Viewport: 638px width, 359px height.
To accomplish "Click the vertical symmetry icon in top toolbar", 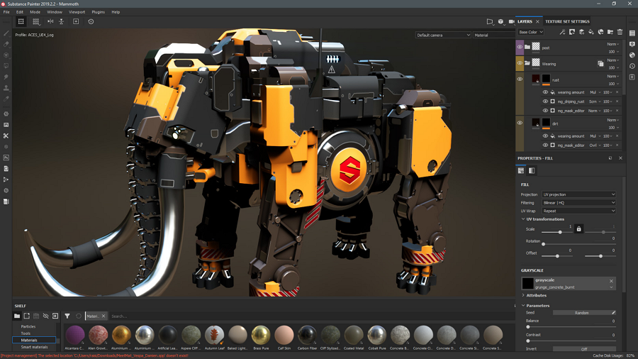I will 62,21.
